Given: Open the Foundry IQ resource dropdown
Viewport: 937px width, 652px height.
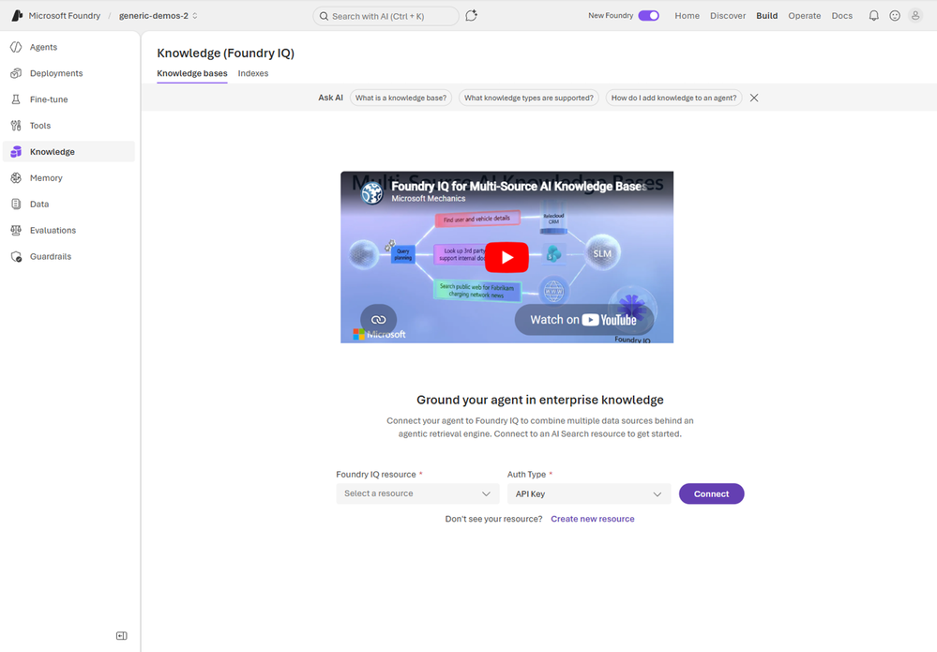Looking at the screenshot, I should 417,493.
